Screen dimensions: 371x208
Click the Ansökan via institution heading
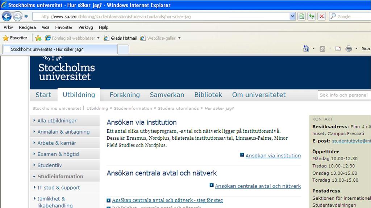[x=142, y=122]
